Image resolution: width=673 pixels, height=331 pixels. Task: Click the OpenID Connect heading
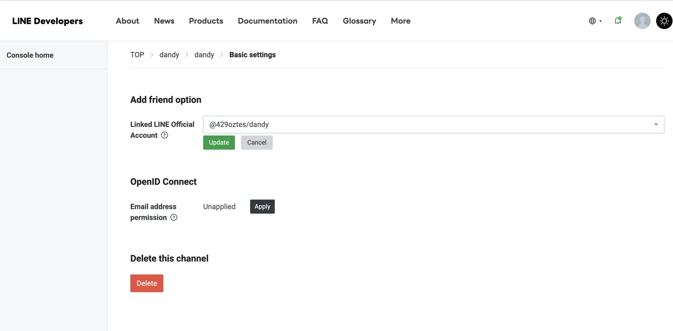163,182
